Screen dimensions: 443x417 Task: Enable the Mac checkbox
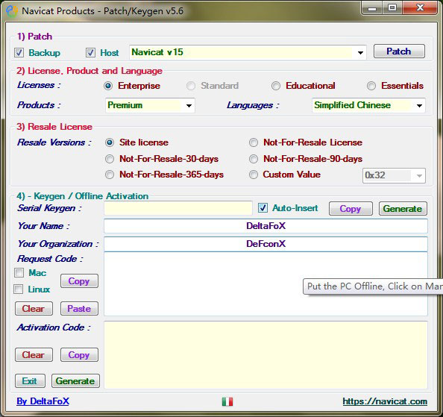pos(19,272)
